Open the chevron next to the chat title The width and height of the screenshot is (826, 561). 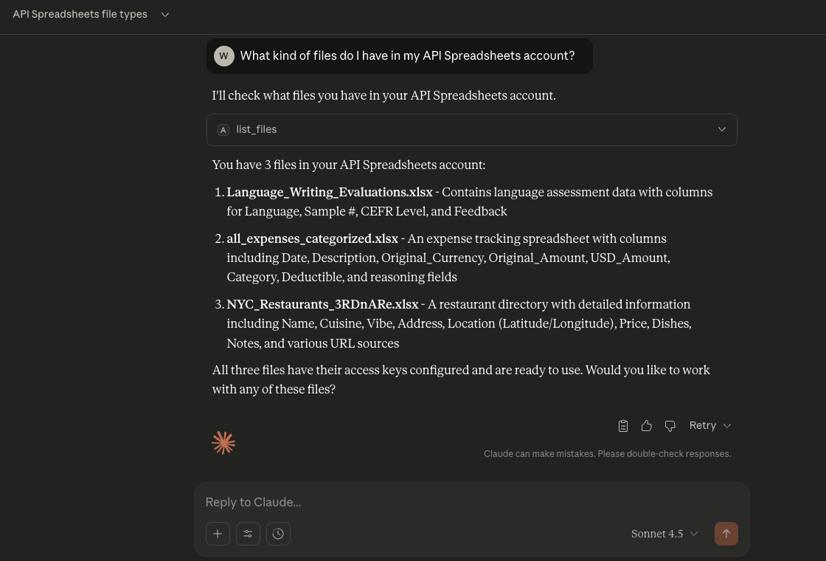click(x=165, y=15)
